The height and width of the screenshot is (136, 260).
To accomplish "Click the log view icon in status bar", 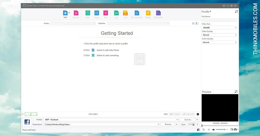I will coord(198,130).
